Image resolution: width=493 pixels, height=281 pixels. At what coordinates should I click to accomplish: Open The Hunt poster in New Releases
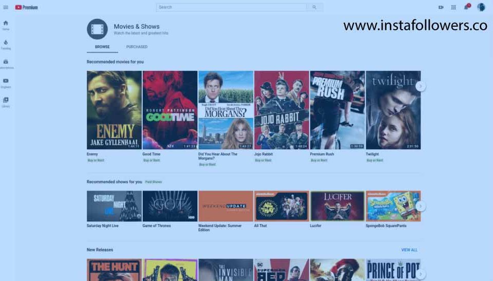click(x=114, y=270)
